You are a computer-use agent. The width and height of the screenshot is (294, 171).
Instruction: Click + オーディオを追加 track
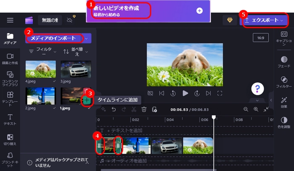pos(123,160)
